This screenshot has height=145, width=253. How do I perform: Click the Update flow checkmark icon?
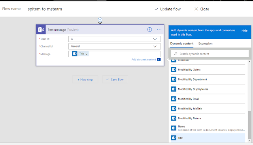[157, 9]
